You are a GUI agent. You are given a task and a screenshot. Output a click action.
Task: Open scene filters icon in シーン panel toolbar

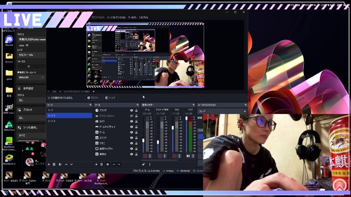point(60,164)
